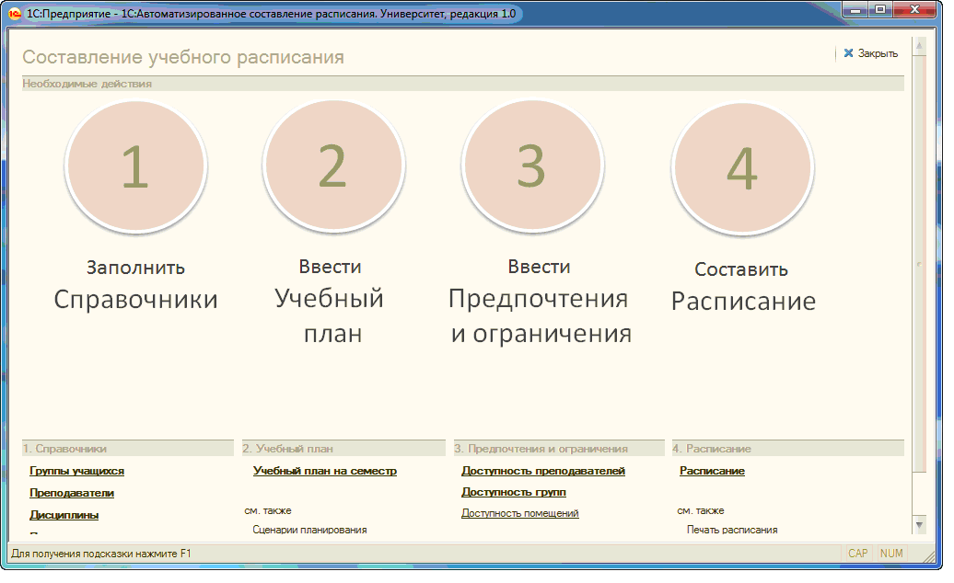The height and width of the screenshot is (583, 954).
Task: Open the Доступность помещений link
Action: click(520, 513)
